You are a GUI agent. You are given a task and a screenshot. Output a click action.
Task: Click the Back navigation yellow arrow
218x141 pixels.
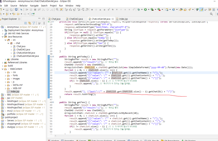coord(18,14)
